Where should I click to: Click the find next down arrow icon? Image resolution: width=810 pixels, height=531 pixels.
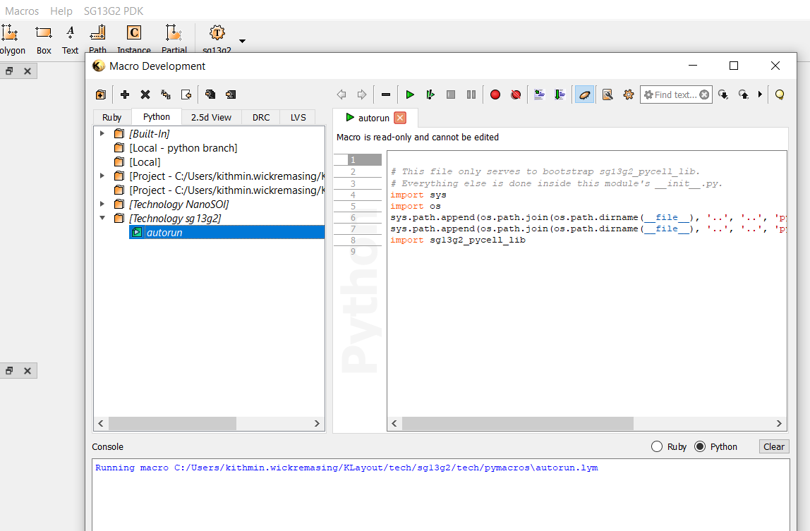[x=723, y=94]
